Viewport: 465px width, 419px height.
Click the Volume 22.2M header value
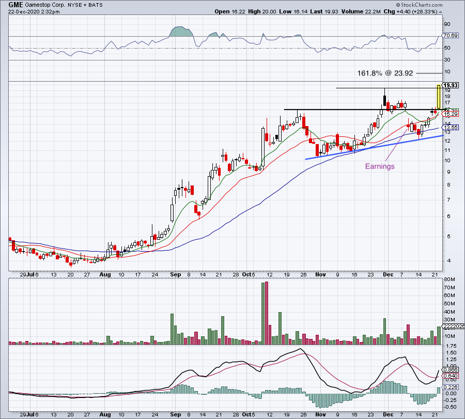click(x=361, y=11)
